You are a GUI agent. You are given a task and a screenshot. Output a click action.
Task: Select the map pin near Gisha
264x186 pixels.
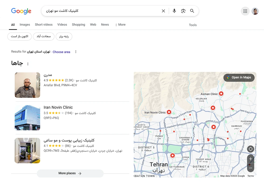pos(172,156)
